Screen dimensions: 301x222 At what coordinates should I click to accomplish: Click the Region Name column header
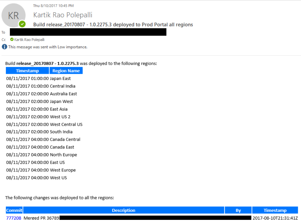click(66, 71)
